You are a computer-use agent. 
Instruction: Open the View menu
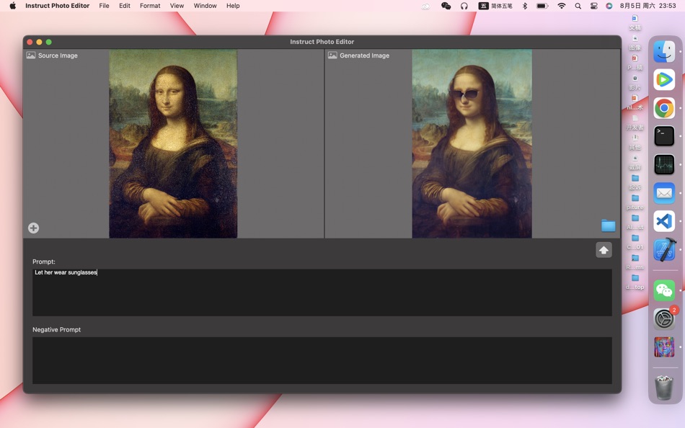[177, 6]
